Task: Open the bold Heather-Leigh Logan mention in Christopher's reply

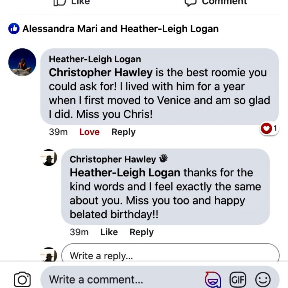Action: pos(125,172)
